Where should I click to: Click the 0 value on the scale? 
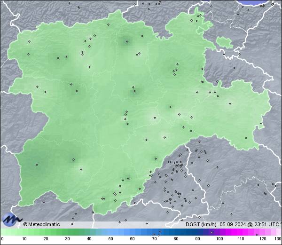point(2,239)
